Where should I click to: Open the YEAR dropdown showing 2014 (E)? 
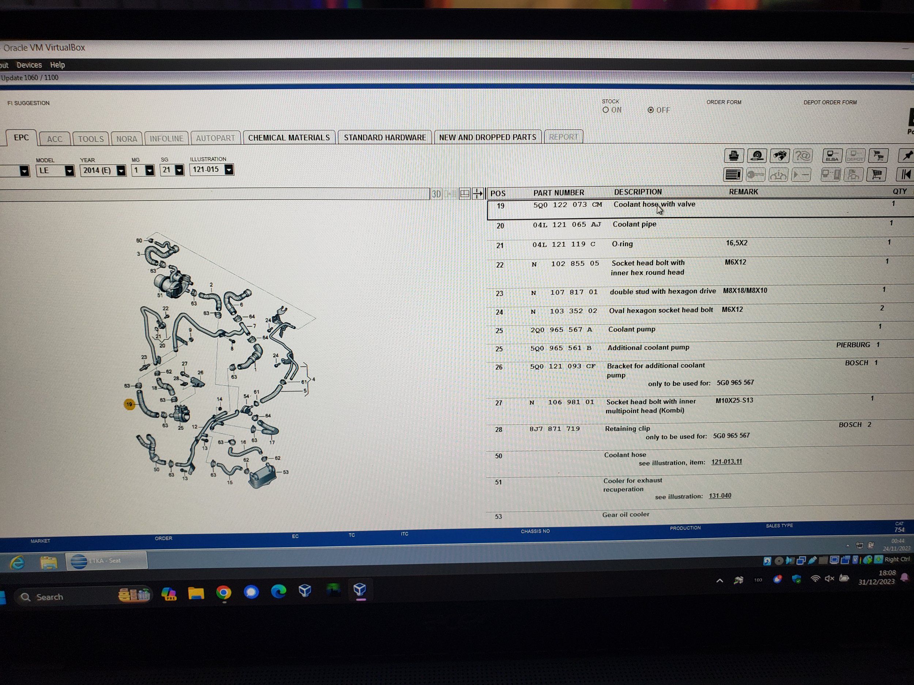coord(121,171)
